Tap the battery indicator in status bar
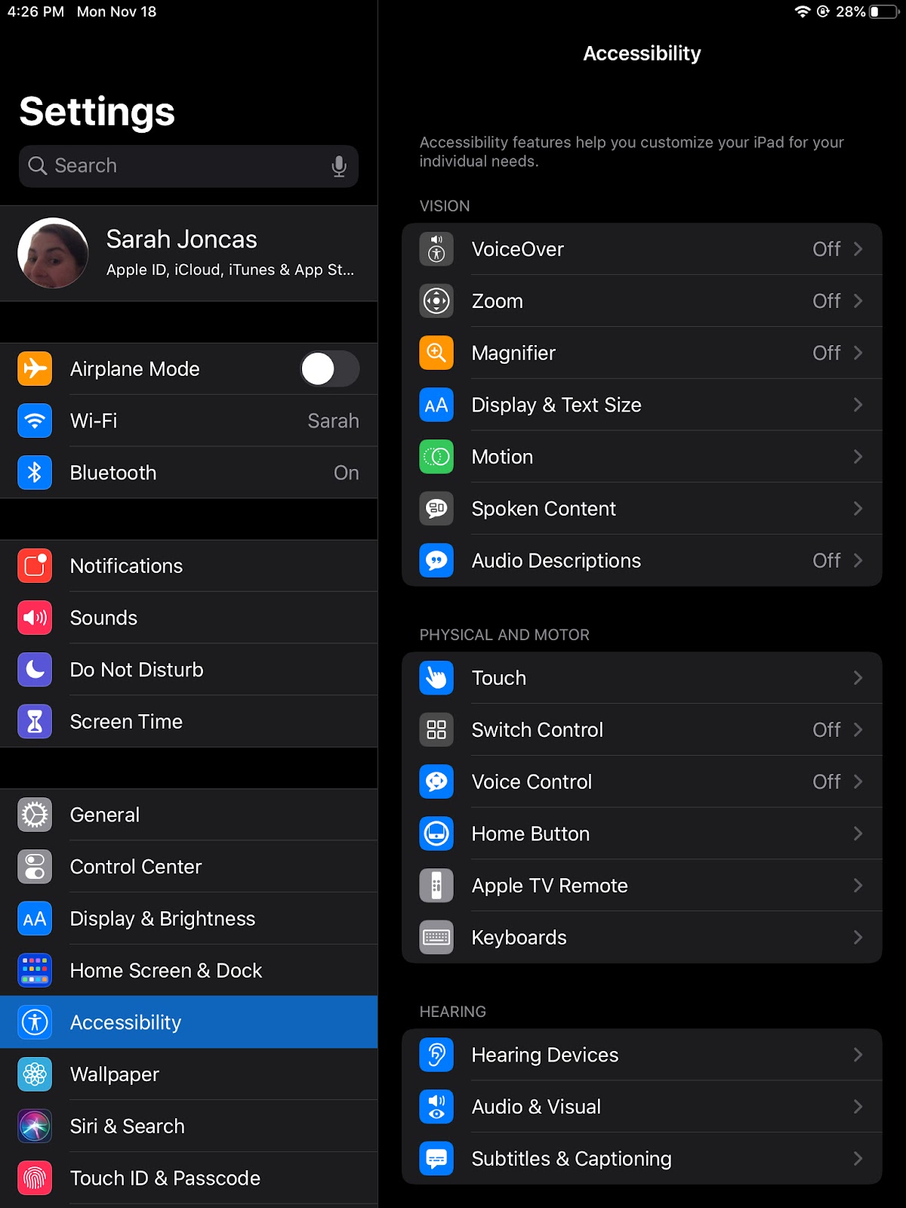The height and width of the screenshot is (1208, 906). tap(883, 11)
